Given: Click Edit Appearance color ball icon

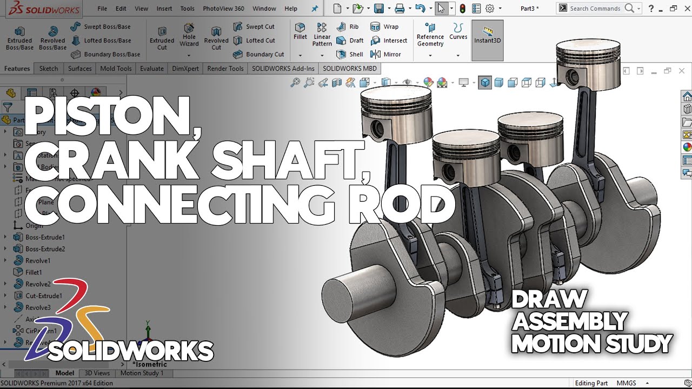Looking at the screenshot, I should (x=428, y=83).
